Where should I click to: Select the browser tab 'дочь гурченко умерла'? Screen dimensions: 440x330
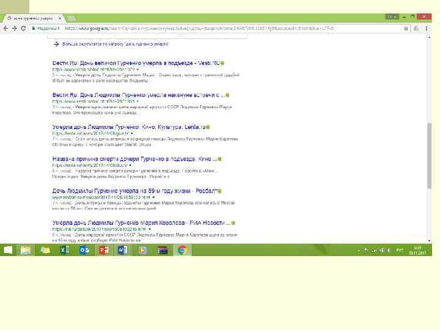tap(33, 18)
